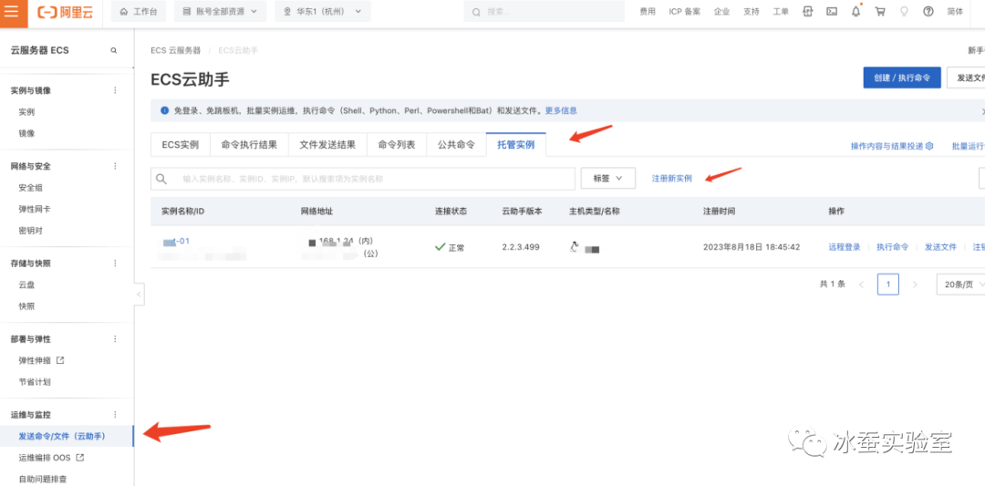
Task: Switch to 文件发送结果 tab
Action: coord(328,144)
